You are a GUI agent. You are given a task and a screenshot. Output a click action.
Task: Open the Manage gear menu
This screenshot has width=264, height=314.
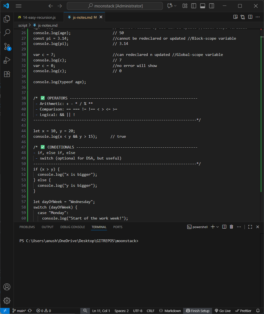pyautogui.click(x=7, y=301)
